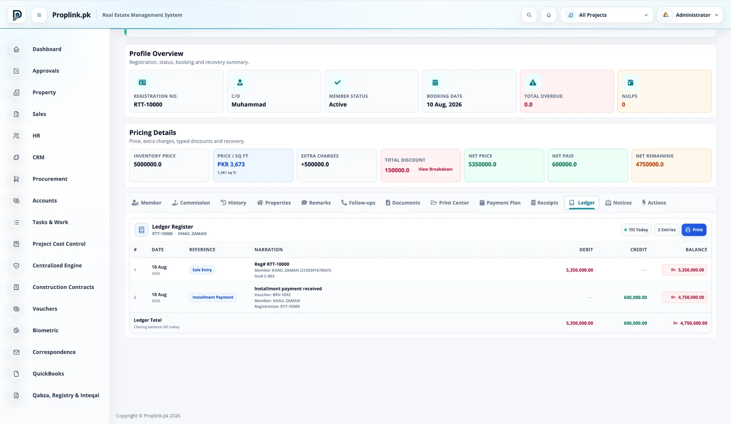Screen dimensions: 731x424
Task: Click the Booking Date calendar icon
Action: [x=435, y=83]
